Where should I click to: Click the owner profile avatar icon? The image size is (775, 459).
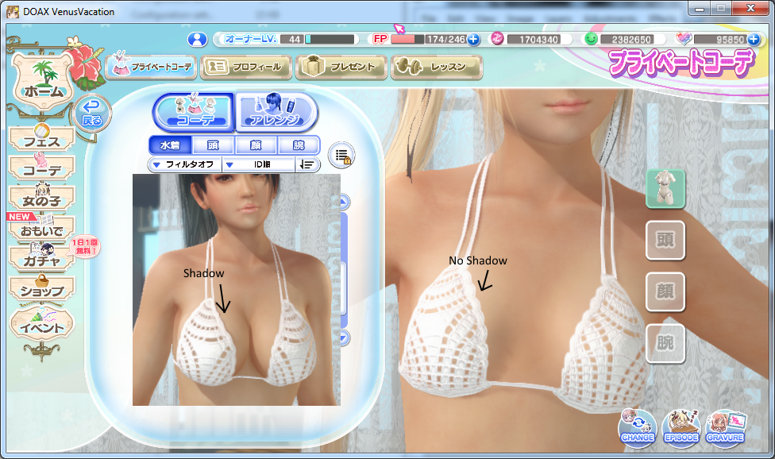[197, 39]
